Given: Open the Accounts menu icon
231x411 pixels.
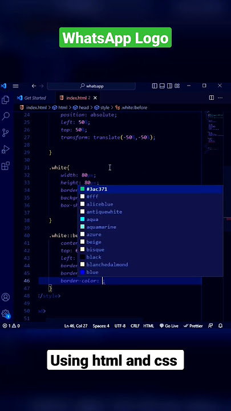Looking at the screenshot, I should [x=6, y=297].
